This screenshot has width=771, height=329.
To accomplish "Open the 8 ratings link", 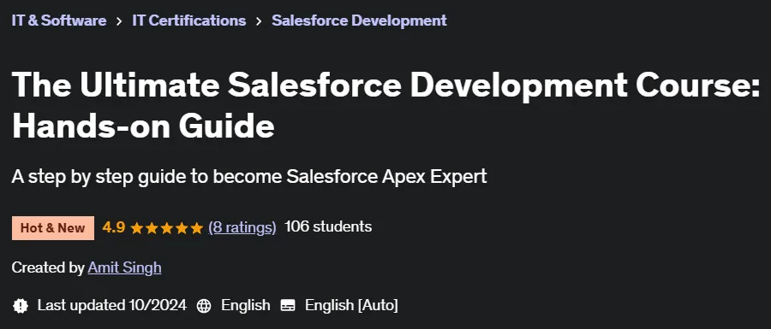I will point(242,227).
